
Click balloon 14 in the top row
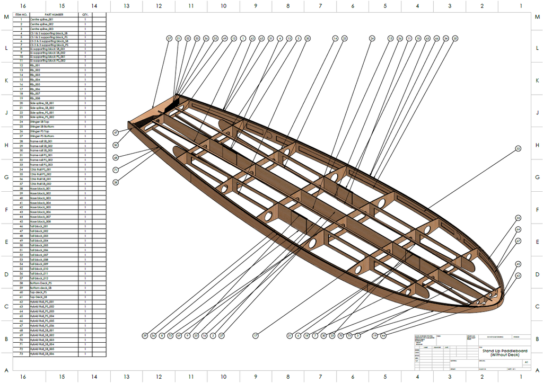[335, 39]
